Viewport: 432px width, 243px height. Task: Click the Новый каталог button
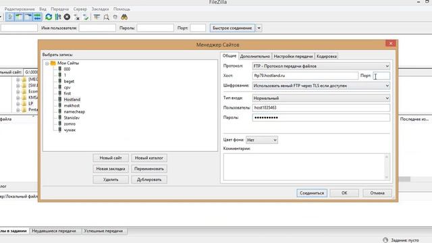149,158
